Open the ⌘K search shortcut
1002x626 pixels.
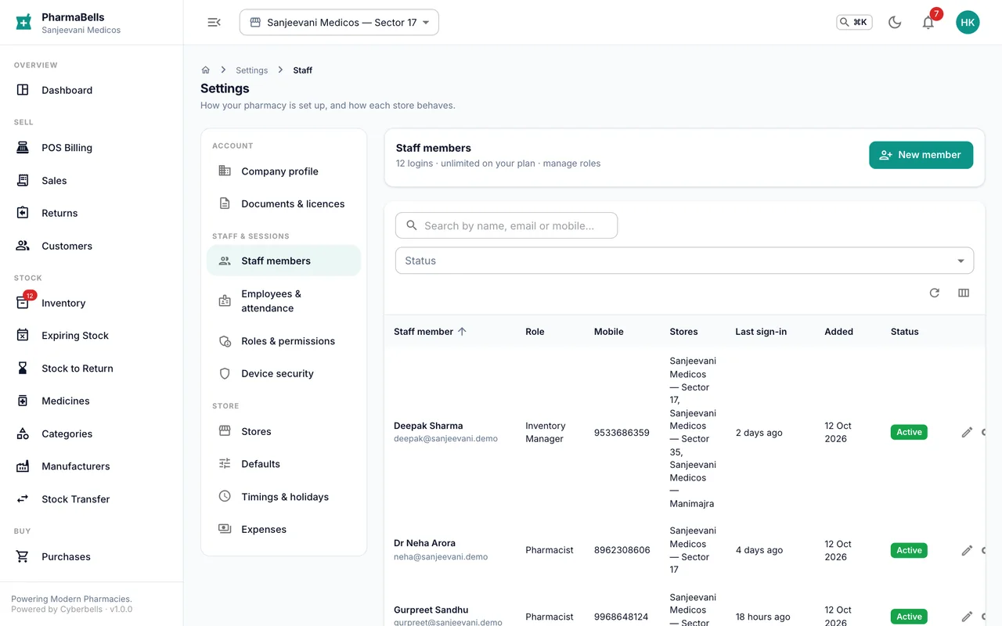coord(854,23)
